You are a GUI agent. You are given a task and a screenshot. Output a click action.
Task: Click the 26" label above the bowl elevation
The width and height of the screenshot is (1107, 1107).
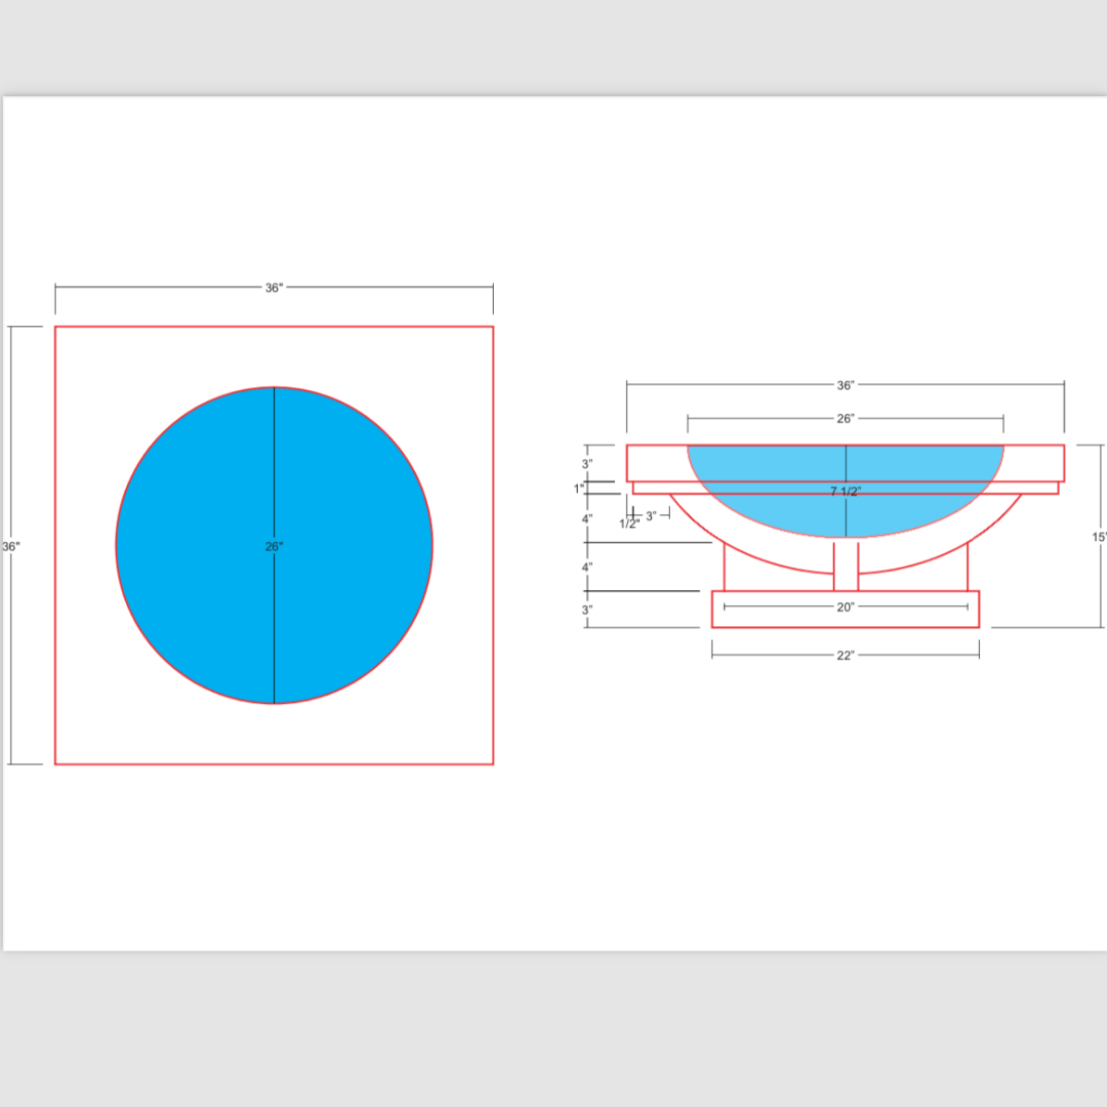(x=845, y=419)
